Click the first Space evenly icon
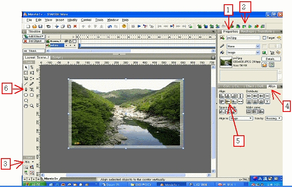The height and width of the screenshot is (187, 292). (x=222, y=112)
